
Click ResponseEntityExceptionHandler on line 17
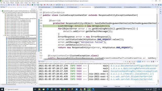point(117,15)
